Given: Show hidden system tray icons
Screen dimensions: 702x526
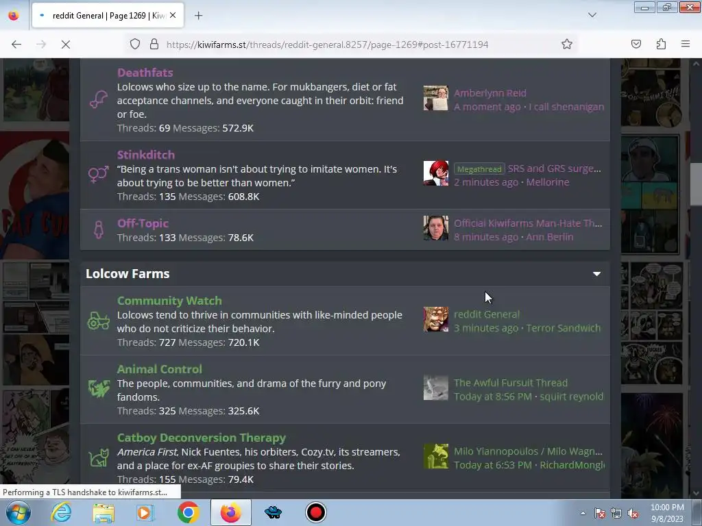Looking at the screenshot, I should [x=583, y=513].
